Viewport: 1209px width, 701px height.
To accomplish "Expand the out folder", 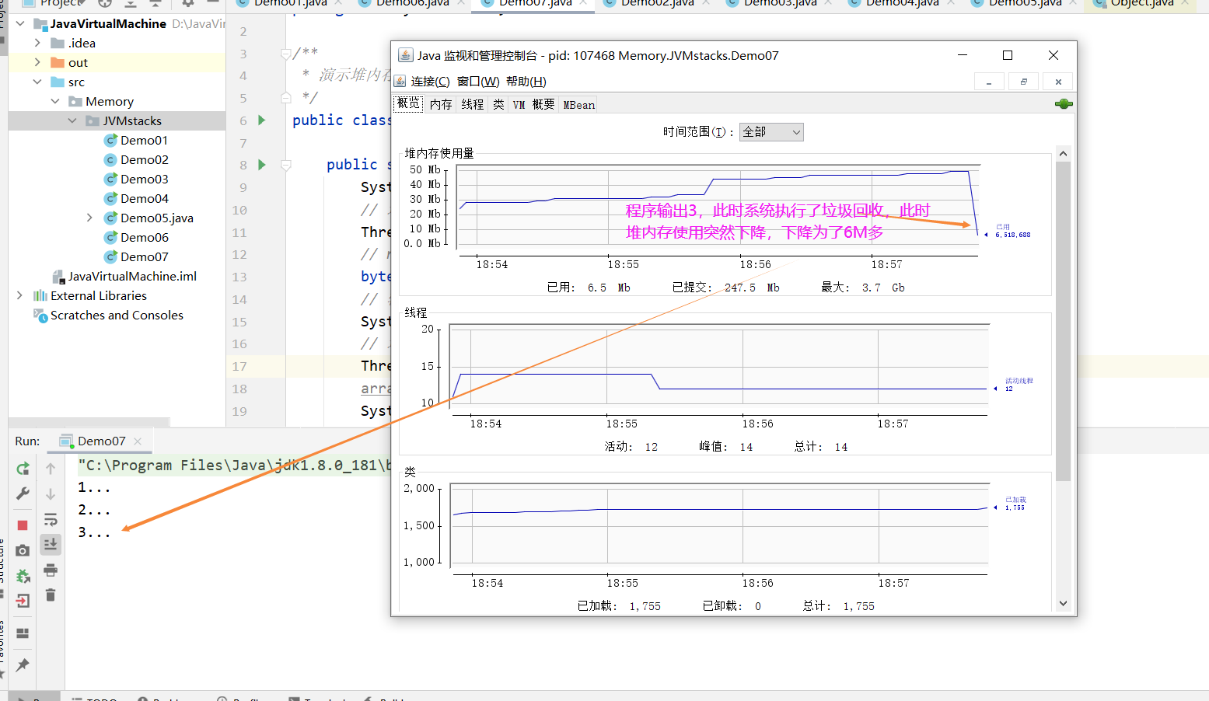I will click(37, 62).
